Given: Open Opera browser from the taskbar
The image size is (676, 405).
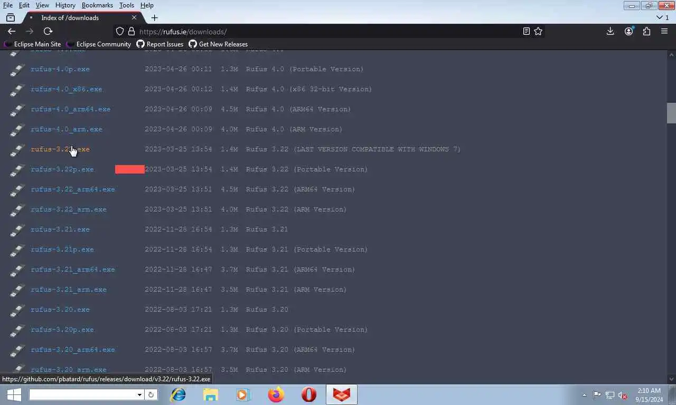Looking at the screenshot, I should (x=309, y=394).
